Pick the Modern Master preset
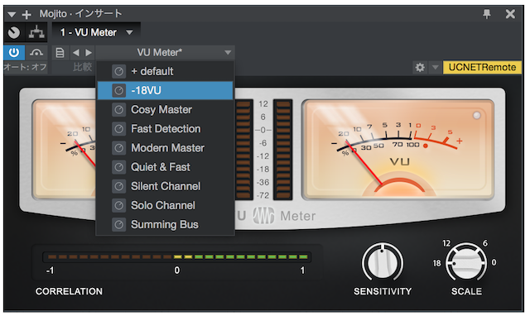 [166, 148]
